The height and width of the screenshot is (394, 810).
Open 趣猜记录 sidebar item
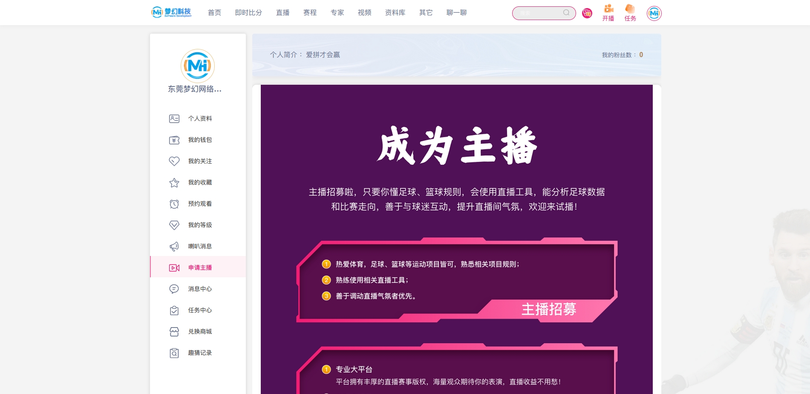[x=198, y=353]
